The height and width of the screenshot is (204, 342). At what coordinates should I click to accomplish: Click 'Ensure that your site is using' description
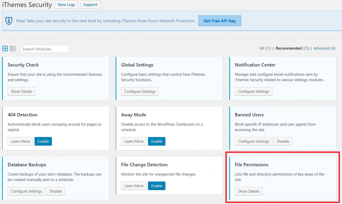click(55, 77)
